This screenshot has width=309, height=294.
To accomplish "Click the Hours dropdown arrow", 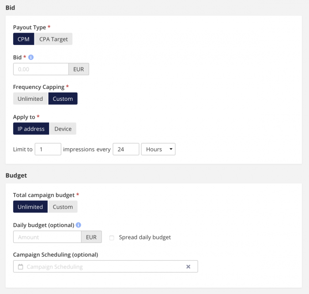I will point(171,149).
